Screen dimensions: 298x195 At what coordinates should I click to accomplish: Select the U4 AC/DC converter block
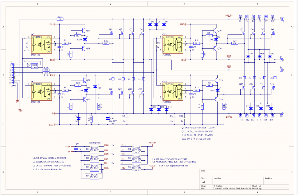tap(136, 149)
